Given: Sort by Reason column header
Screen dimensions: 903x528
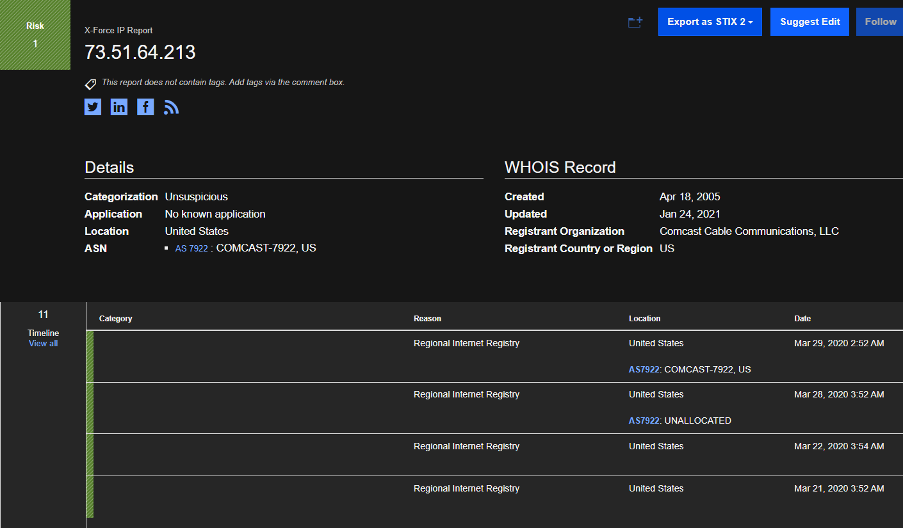Looking at the screenshot, I should pyautogui.click(x=427, y=318).
